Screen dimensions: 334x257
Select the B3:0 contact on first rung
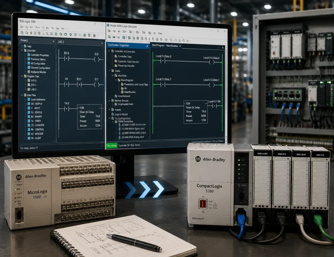[67, 59]
